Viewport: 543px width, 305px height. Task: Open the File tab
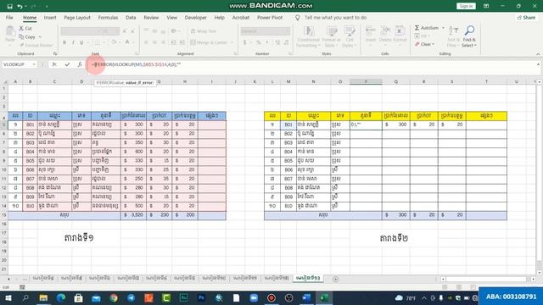point(9,17)
